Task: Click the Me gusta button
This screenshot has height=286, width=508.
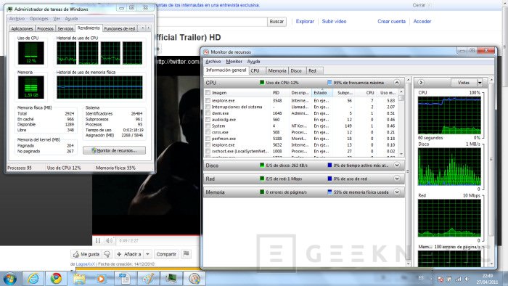Action: [x=86, y=254]
